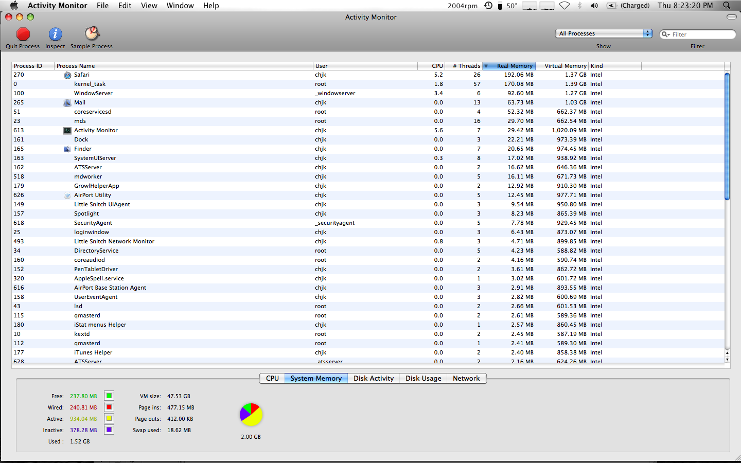Sort by CPU column header
The width and height of the screenshot is (741, 463).
tap(431, 66)
